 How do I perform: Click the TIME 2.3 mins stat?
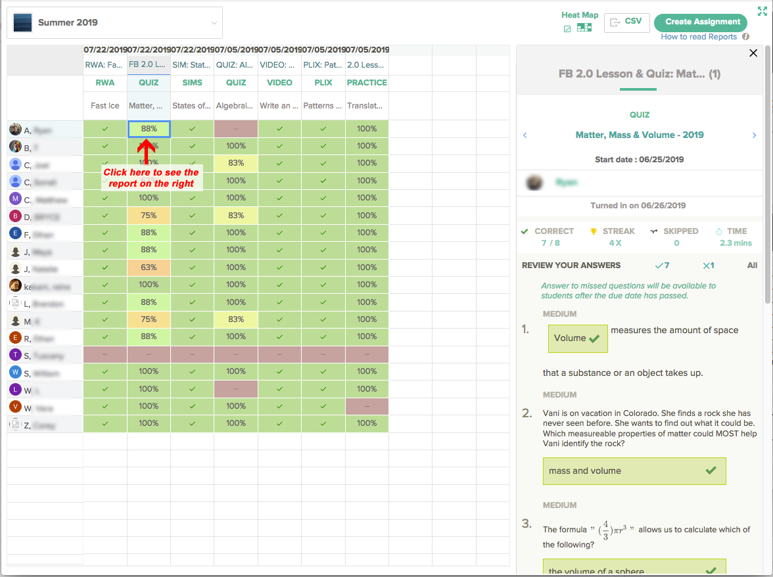pyautogui.click(x=735, y=237)
